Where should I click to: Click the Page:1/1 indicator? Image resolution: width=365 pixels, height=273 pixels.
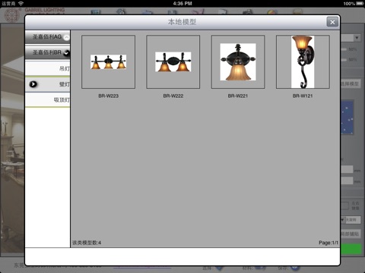click(328, 243)
